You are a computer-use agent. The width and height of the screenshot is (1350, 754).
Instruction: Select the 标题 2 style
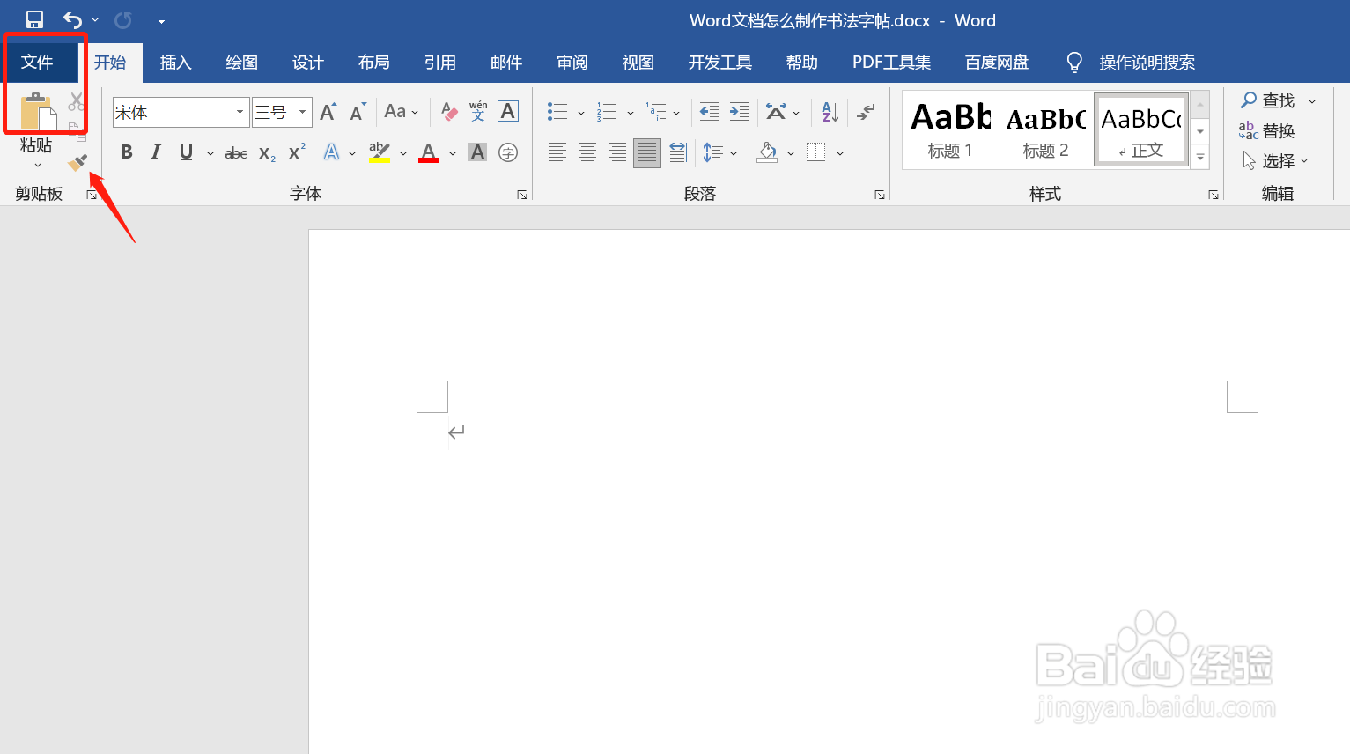[x=1045, y=129]
